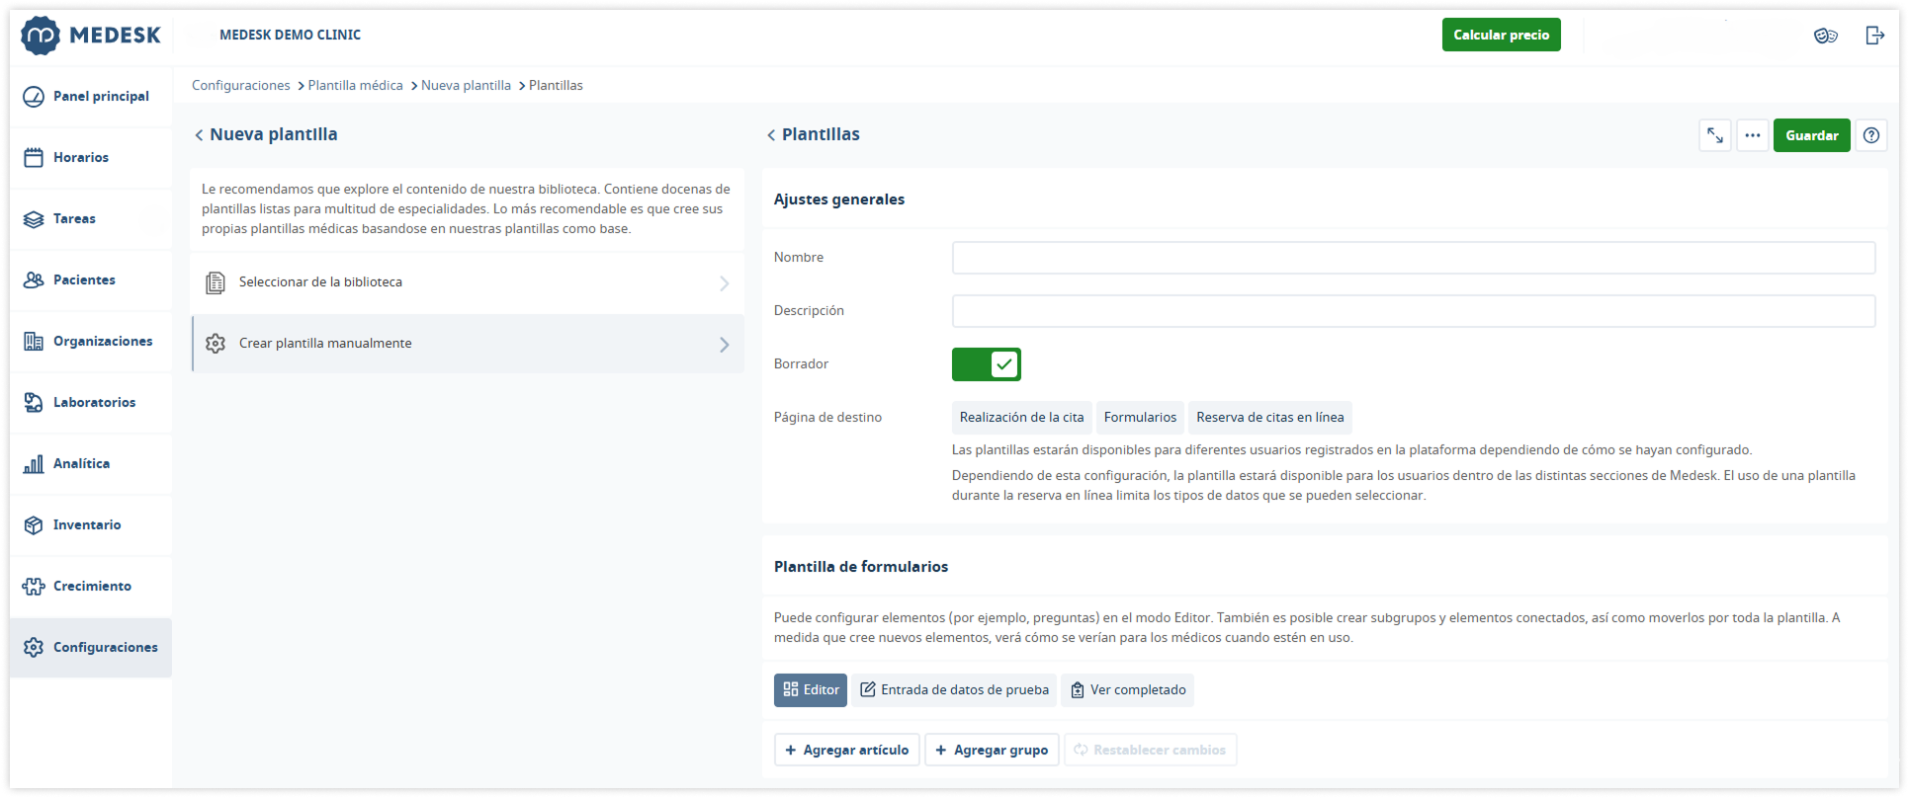Viewport: 1909px width, 798px height.
Task: Click the Agregar artículo button
Action: [x=847, y=750]
